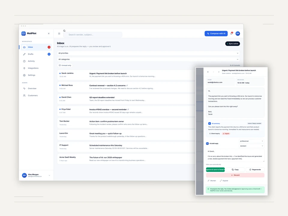Image resolution: width=288 pixels, height=216 pixels.
Task: Discard the AI draft
Action: (x=235, y=175)
